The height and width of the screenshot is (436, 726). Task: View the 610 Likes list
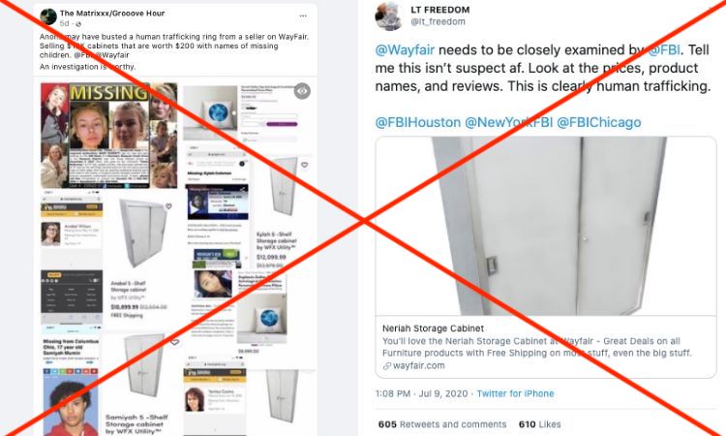click(x=539, y=424)
